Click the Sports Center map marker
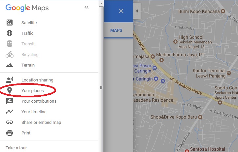Viewport: 238px width, 152px height. point(220,103)
